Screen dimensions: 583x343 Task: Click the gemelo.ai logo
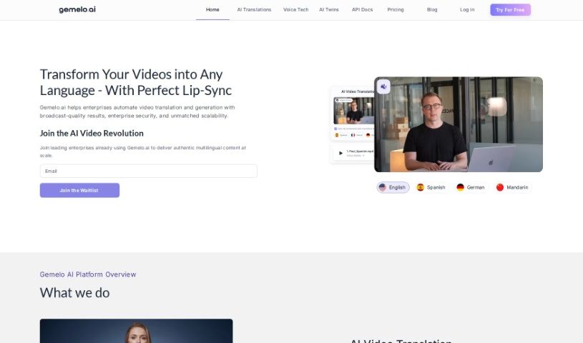pos(77,10)
